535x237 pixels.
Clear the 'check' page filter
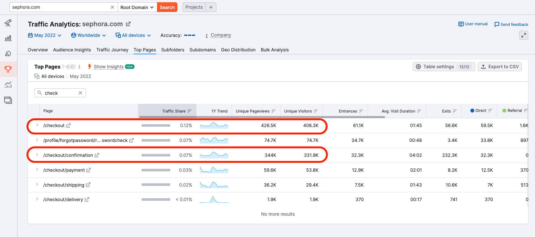(x=80, y=93)
